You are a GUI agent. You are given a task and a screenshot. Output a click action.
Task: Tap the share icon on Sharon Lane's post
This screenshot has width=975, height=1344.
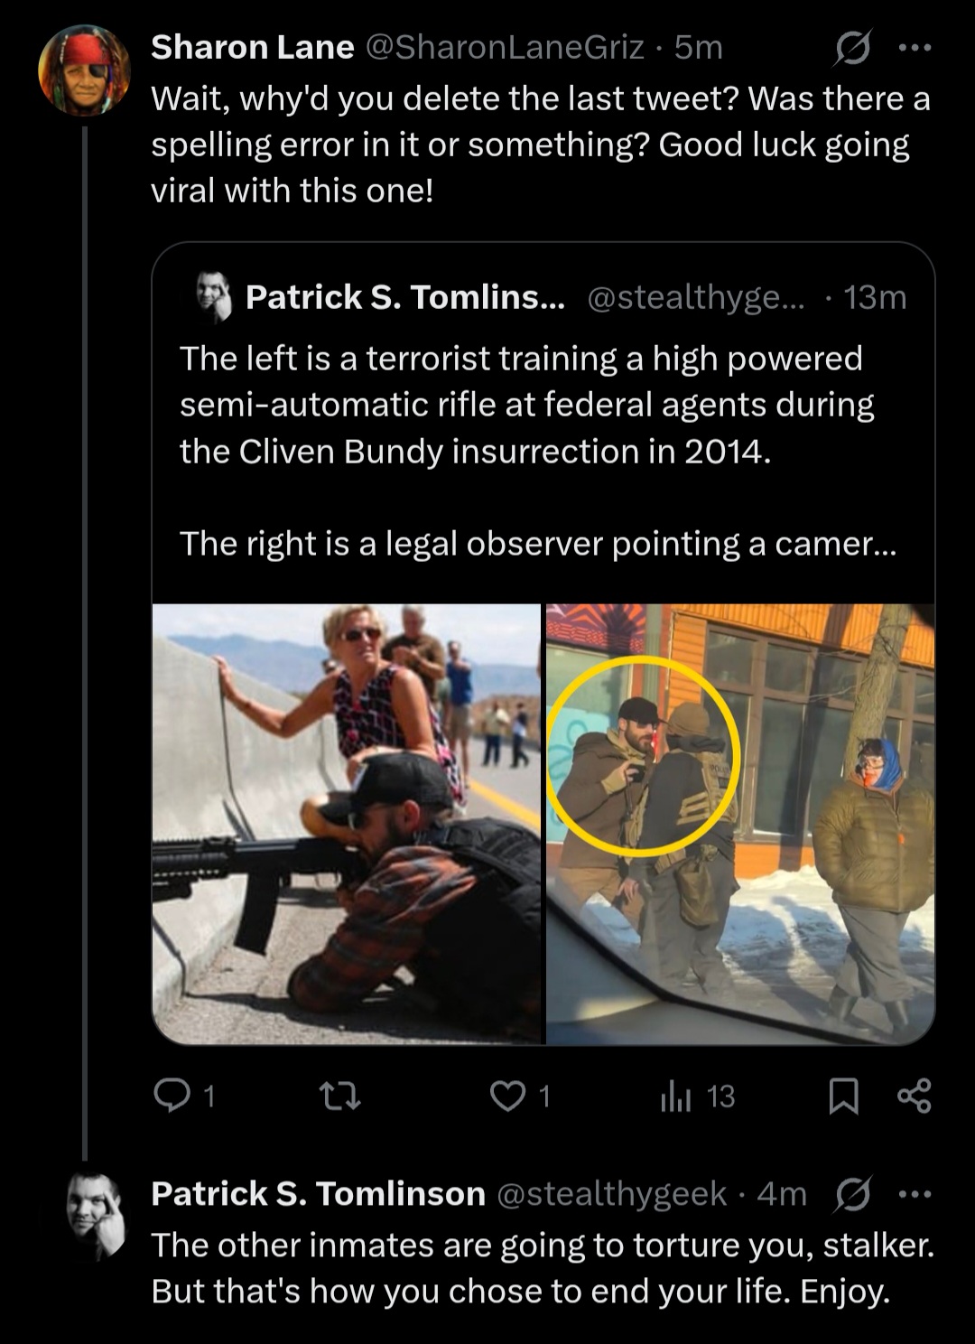click(914, 1096)
